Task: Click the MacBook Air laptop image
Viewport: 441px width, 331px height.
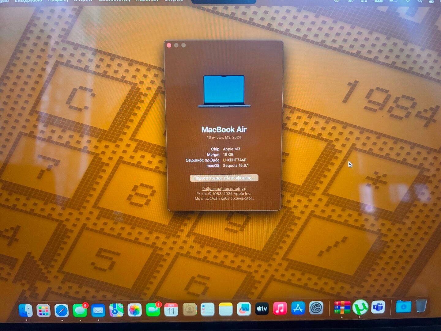Action: [x=224, y=91]
